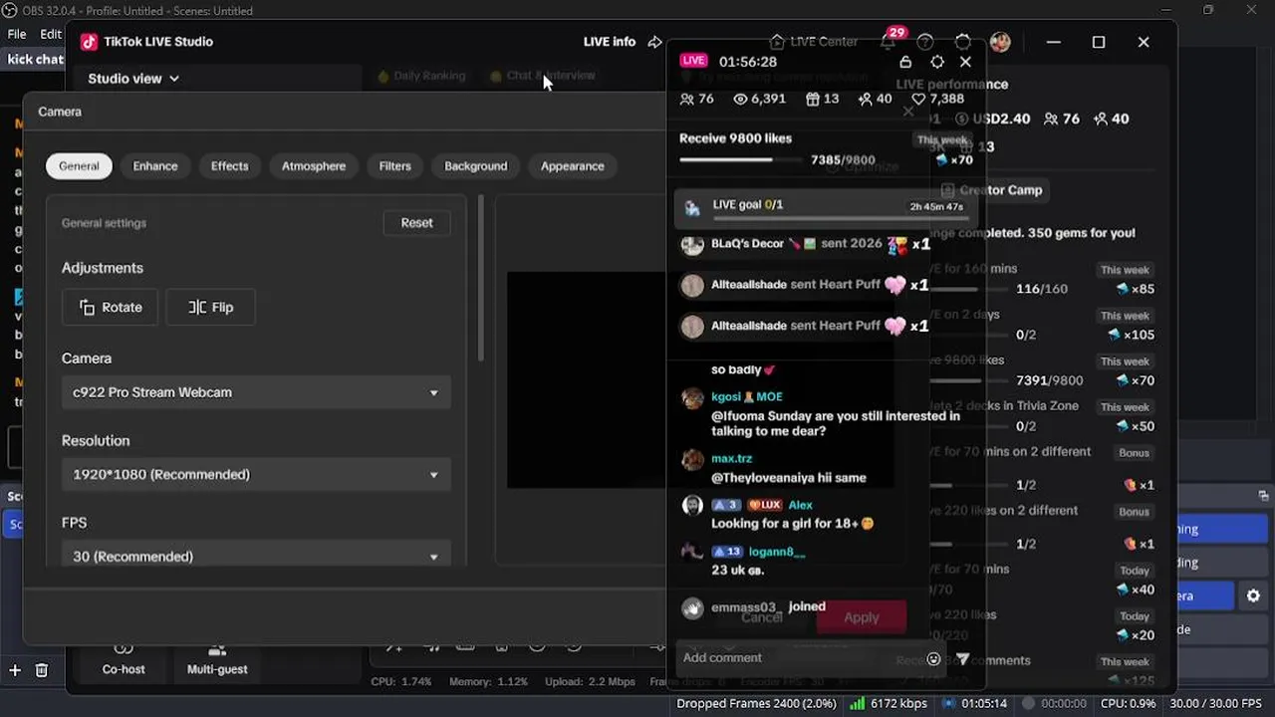Click the Receive 9800 likes progress bar

coord(740,159)
